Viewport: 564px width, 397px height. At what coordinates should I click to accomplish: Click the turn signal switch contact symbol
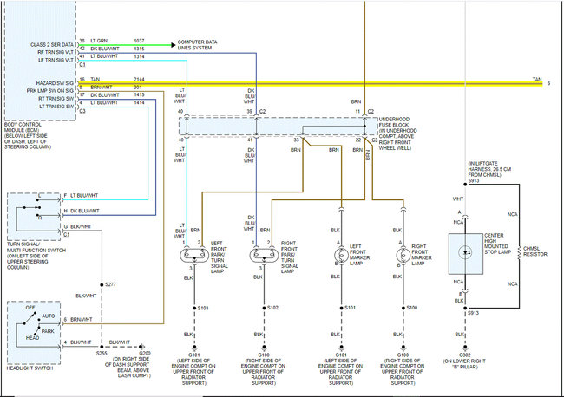click(x=33, y=207)
